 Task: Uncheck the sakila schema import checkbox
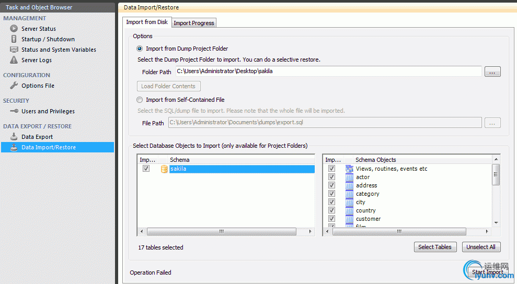click(x=146, y=169)
